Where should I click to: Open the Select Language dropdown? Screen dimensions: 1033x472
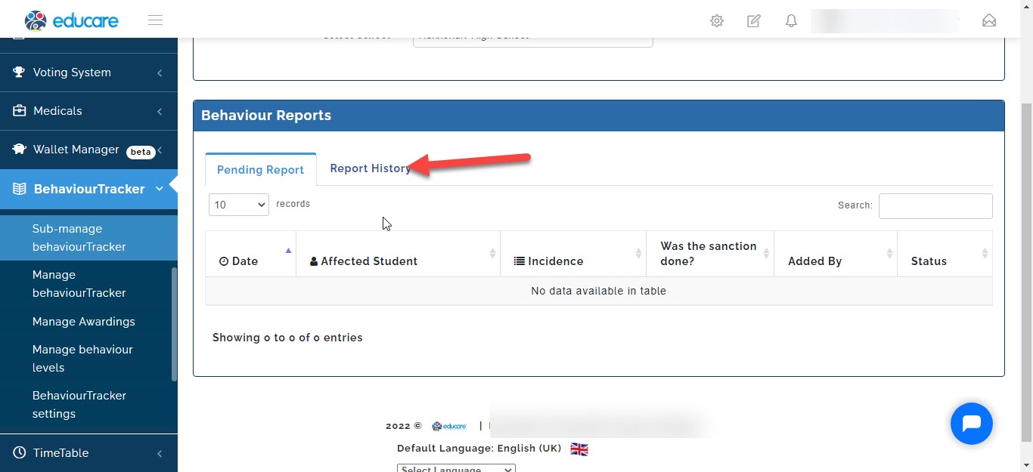[456, 468]
